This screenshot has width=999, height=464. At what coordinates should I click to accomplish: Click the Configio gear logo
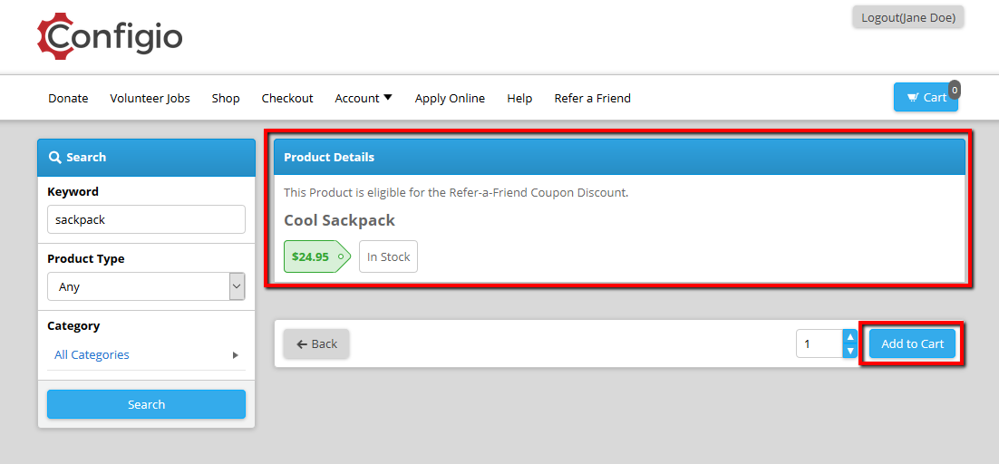tap(110, 37)
